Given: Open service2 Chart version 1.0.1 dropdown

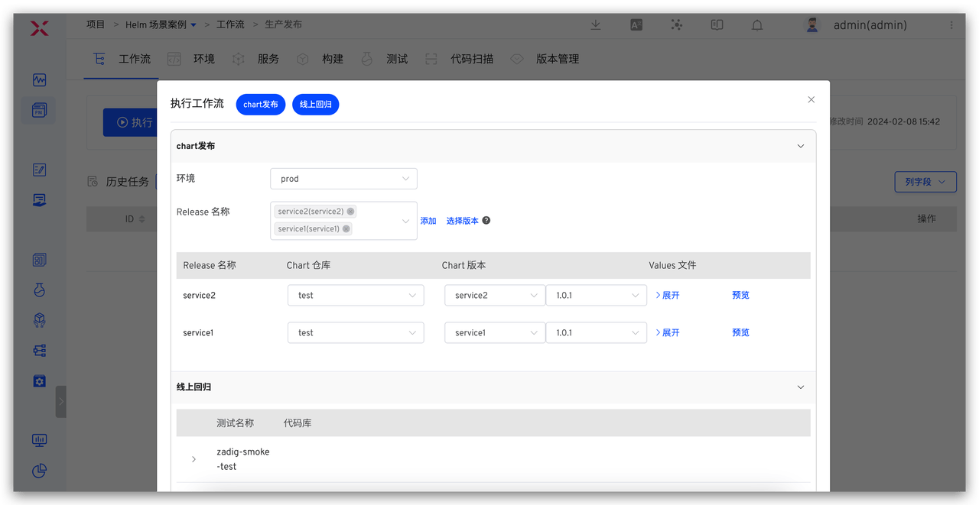Looking at the screenshot, I should coord(596,296).
